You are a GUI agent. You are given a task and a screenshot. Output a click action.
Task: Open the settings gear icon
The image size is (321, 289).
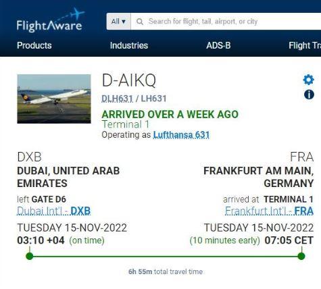[x=308, y=80]
